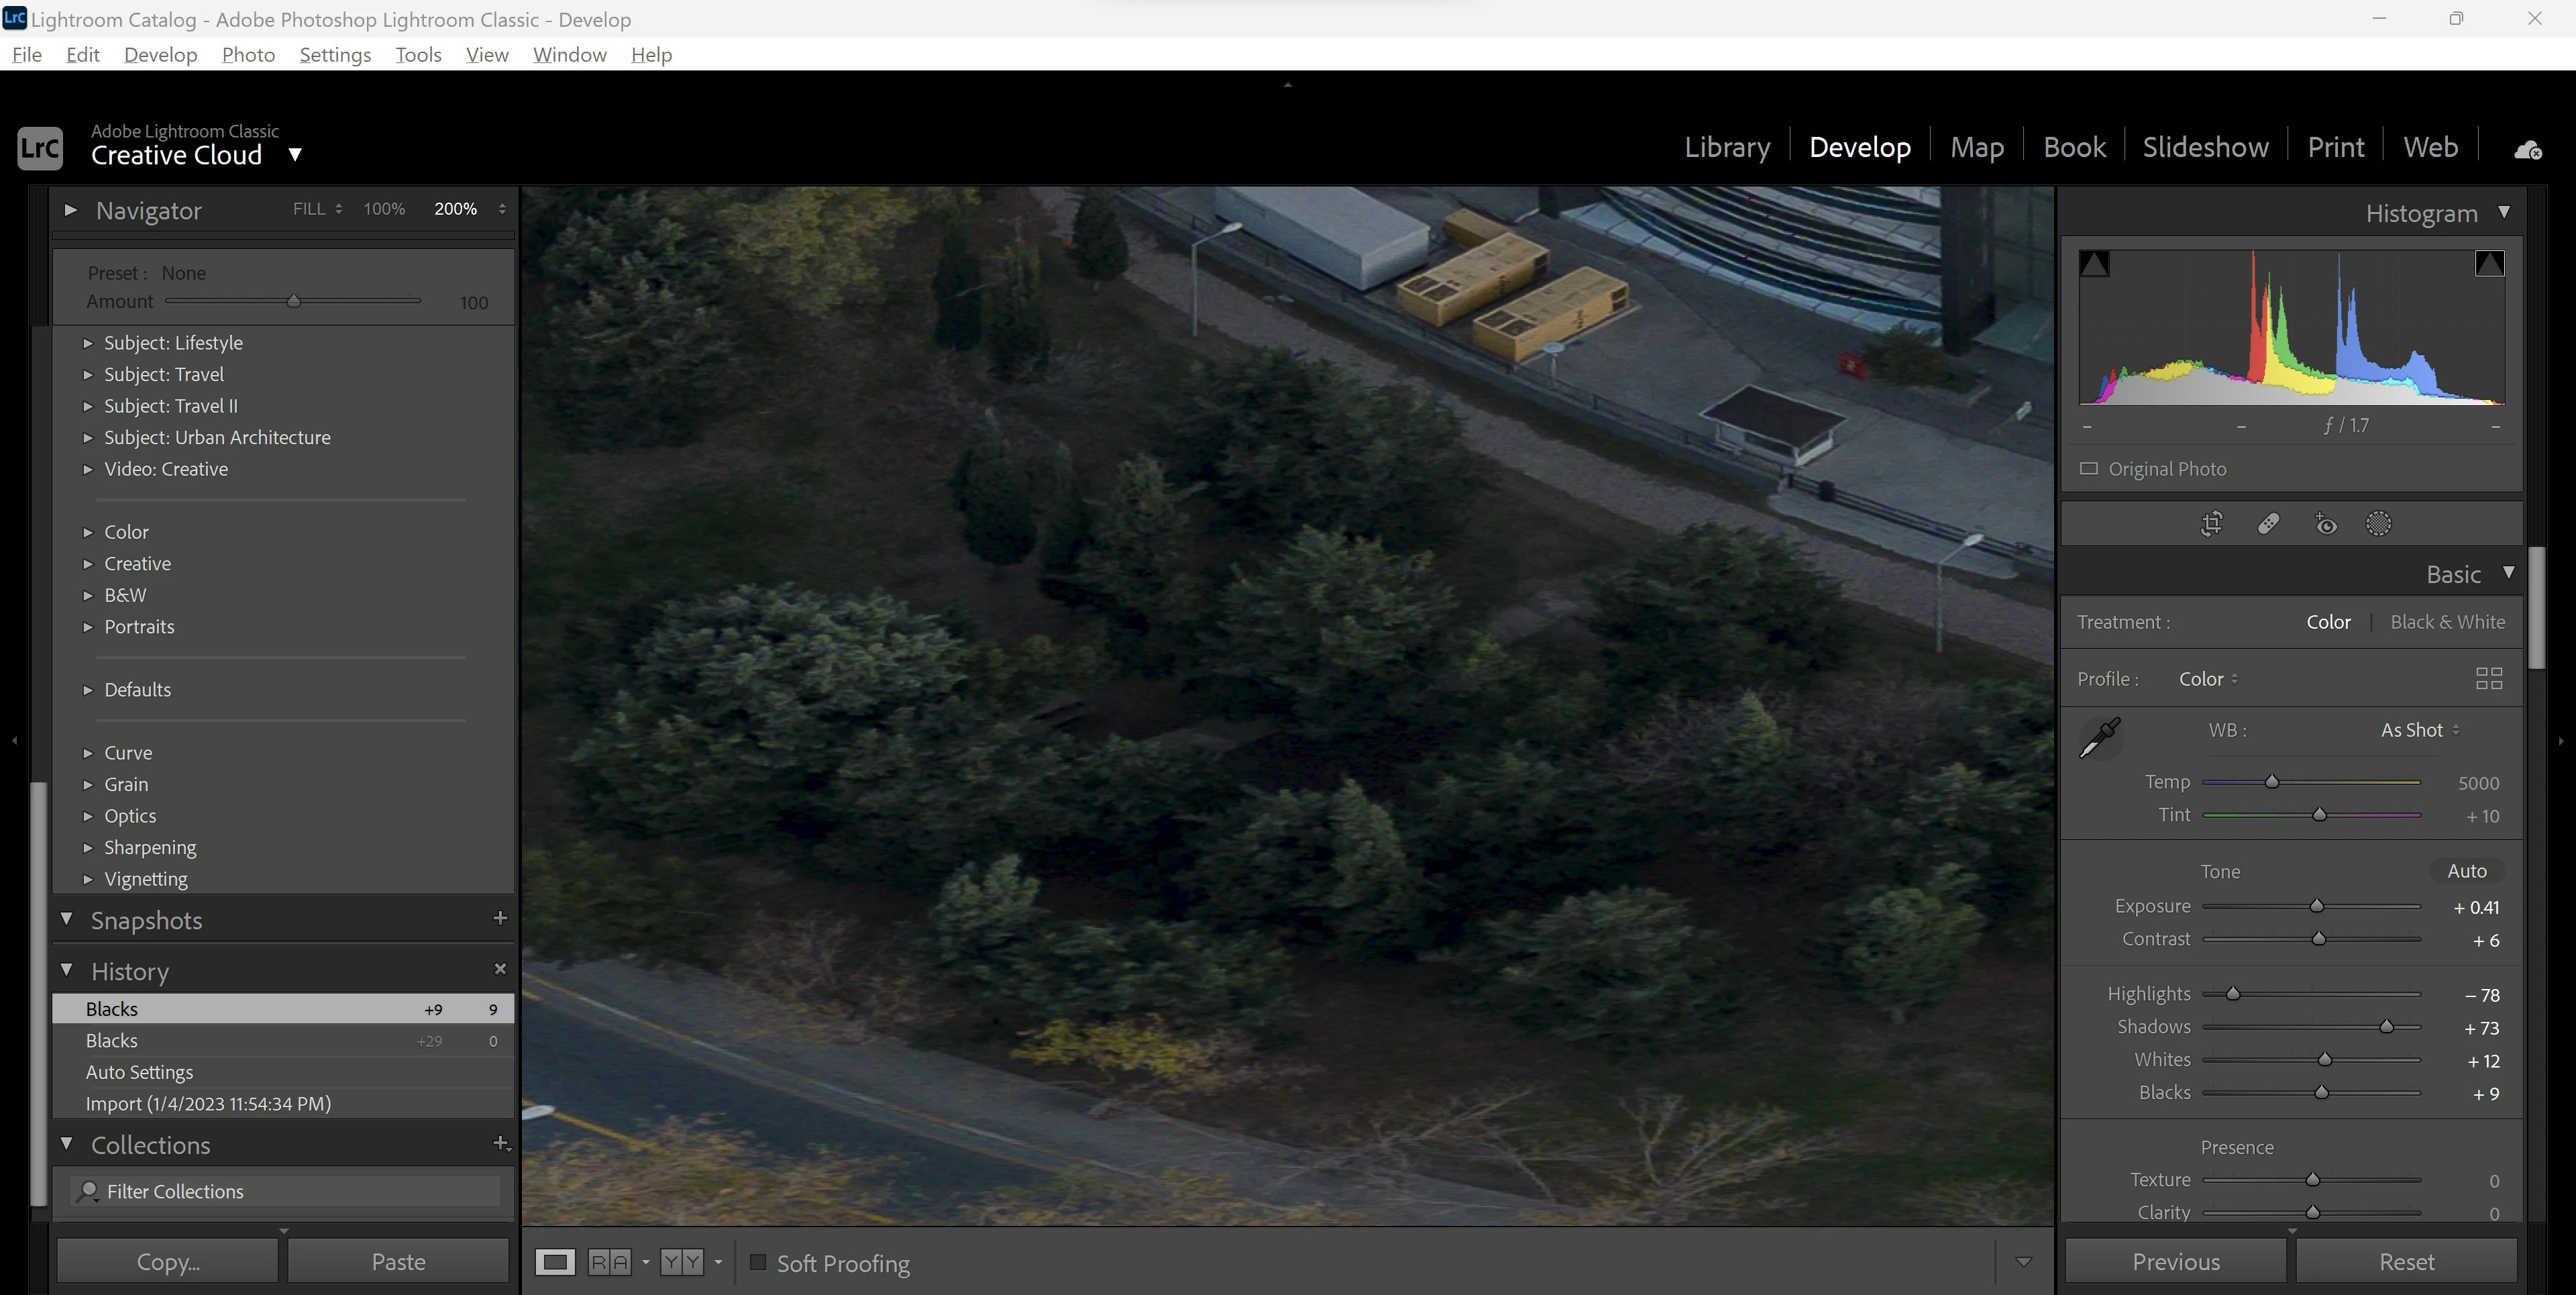This screenshot has width=2576, height=1295.
Task: Select the Healing tool icon
Action: [x=2268, y=524]
